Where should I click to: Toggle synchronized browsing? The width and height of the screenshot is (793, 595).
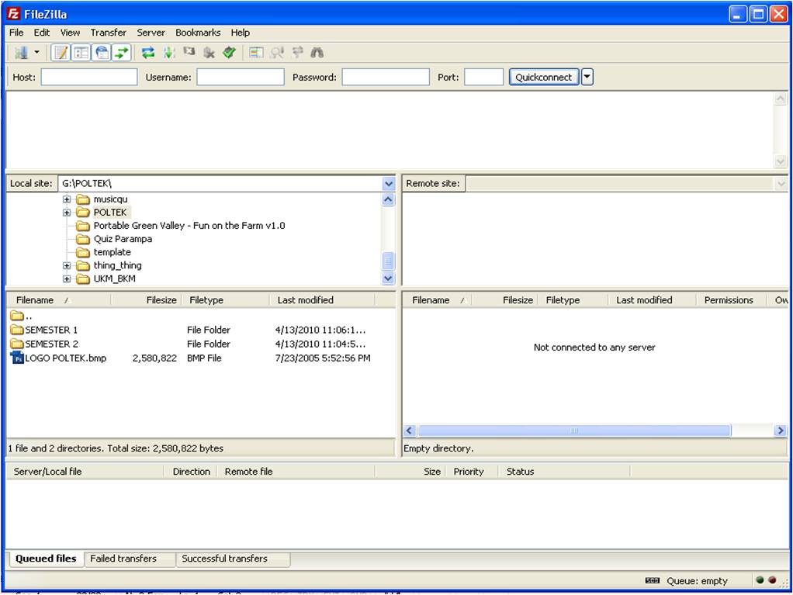click(x=297, y=52)
